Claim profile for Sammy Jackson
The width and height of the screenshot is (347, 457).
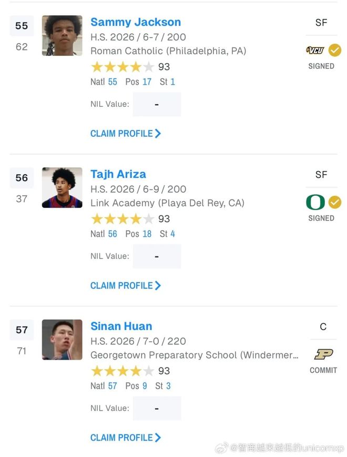(x=126, y=134)
